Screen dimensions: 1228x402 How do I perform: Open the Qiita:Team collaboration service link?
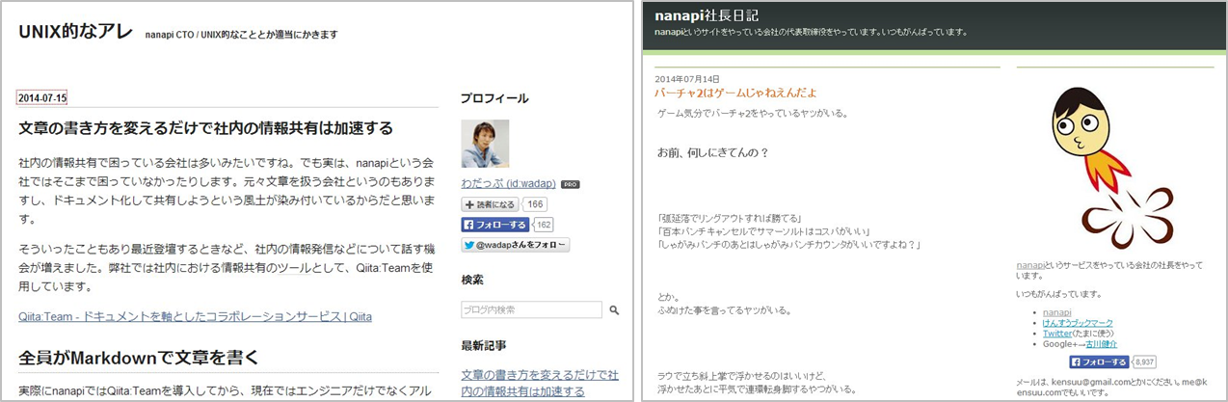(x=195, y=316)
